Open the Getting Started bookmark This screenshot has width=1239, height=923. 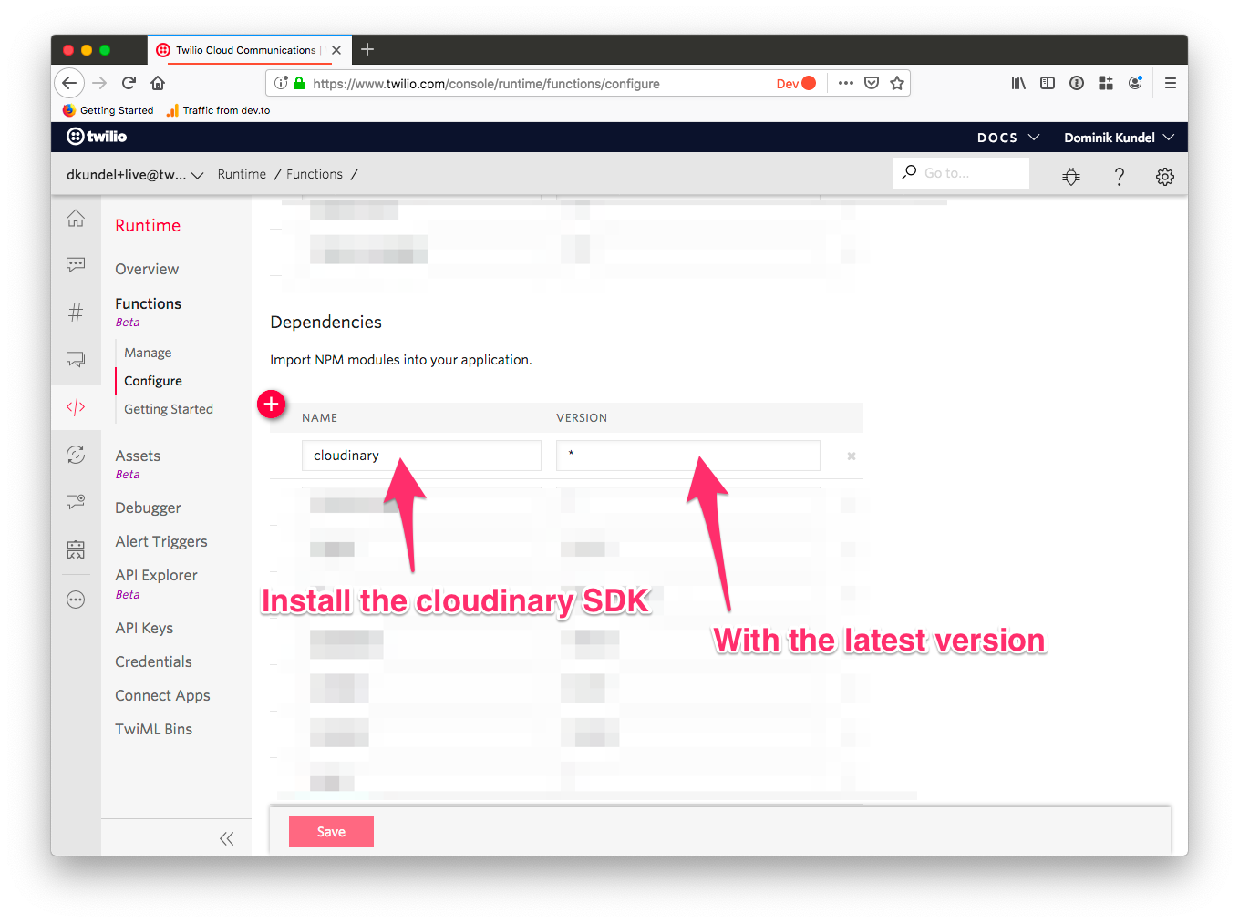point(108,110)
